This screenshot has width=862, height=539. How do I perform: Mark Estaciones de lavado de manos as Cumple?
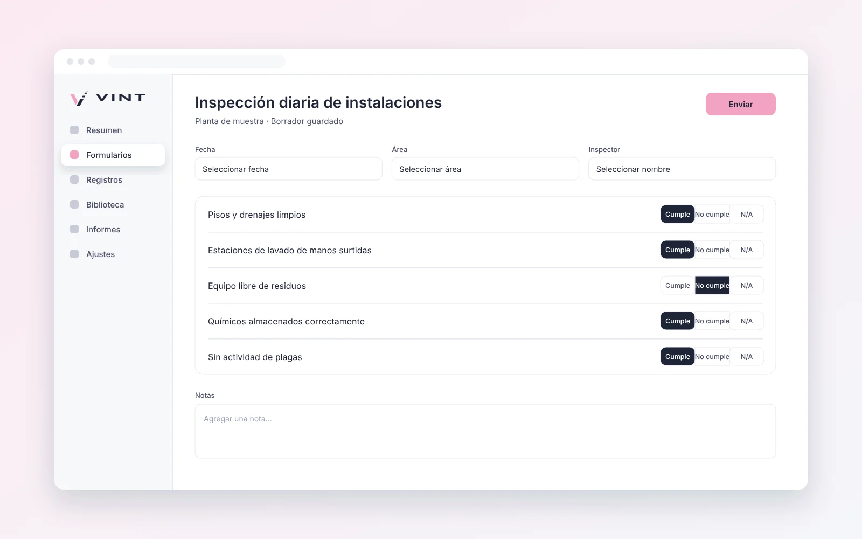pos(678,250)
